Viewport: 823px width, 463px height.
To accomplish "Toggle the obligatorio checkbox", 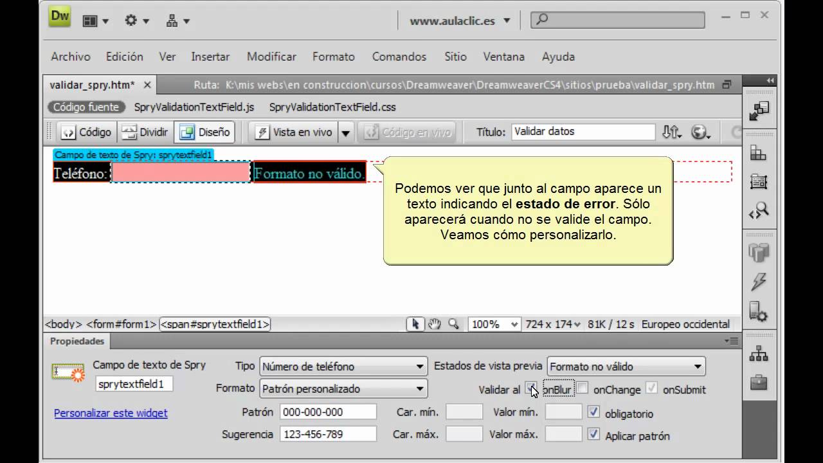I will pos(593,412).
